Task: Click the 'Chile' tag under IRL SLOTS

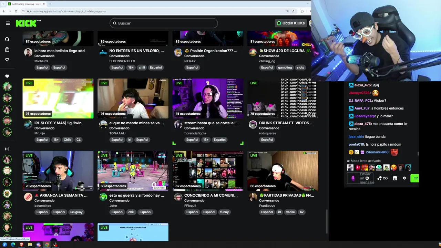Action: [x=68, y=140]
